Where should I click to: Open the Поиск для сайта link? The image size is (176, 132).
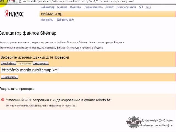tap(126, 7)
